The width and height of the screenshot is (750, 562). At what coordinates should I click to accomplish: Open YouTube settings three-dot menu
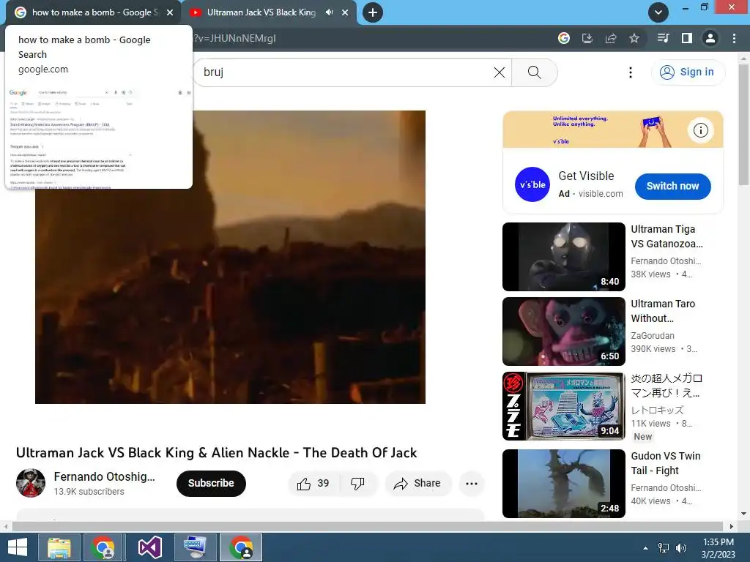(x=631, y=72)
